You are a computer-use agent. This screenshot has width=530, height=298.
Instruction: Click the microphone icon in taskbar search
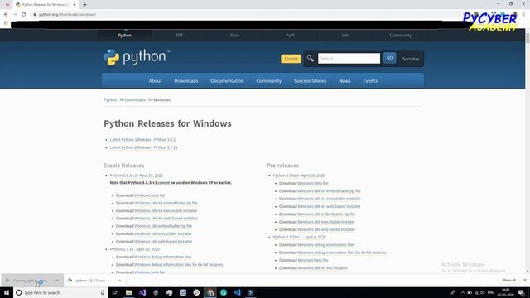point(103,292)
